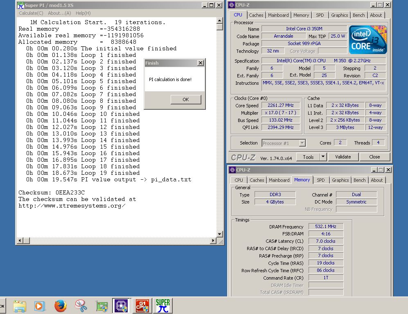Viewport: 408px width, 314px height.
Task: Click the Intel Core i3 350M name field
Action: [304, 29]
